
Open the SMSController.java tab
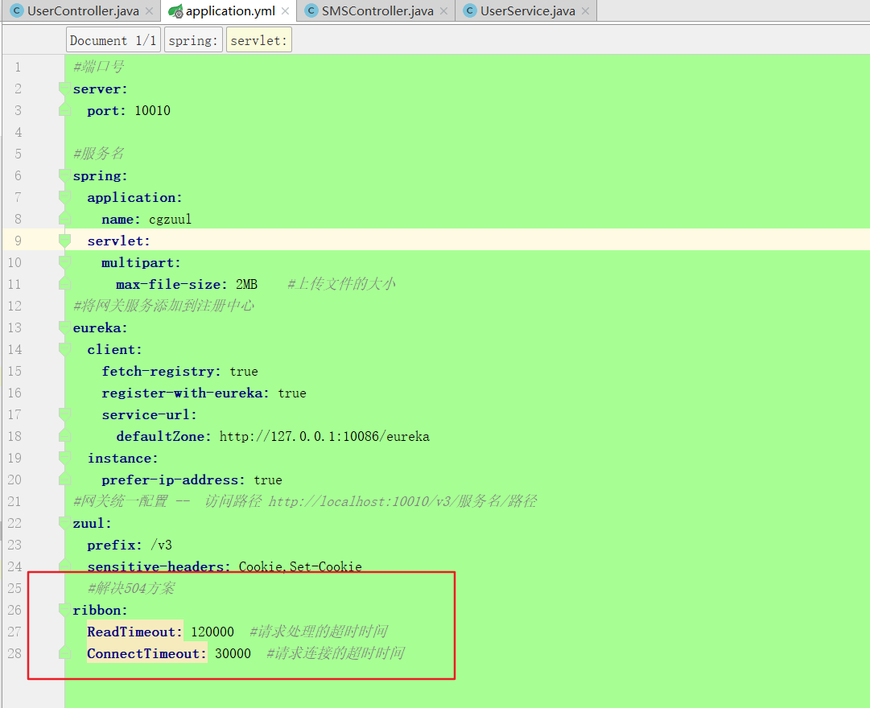[377, 10]
